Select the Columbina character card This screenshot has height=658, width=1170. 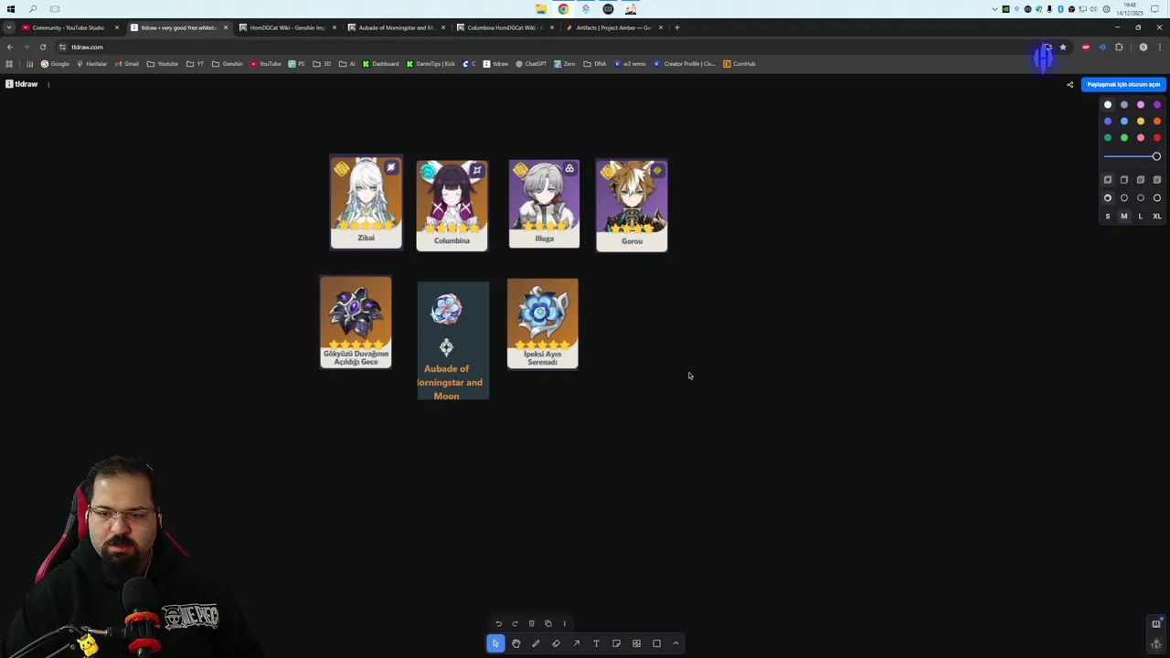pyautogui.click(x=452, y=206)
